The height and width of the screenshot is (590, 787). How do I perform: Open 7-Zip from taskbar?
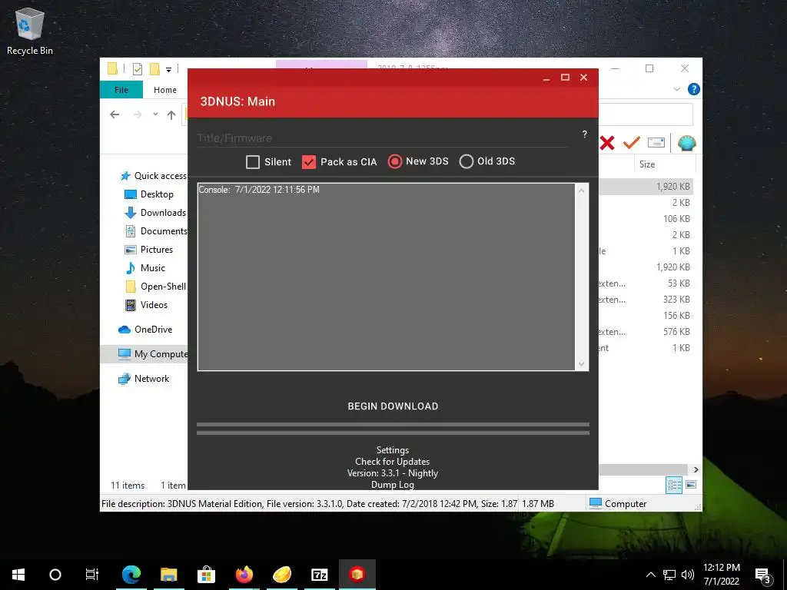pyautogui.click(x=319, y=575)
